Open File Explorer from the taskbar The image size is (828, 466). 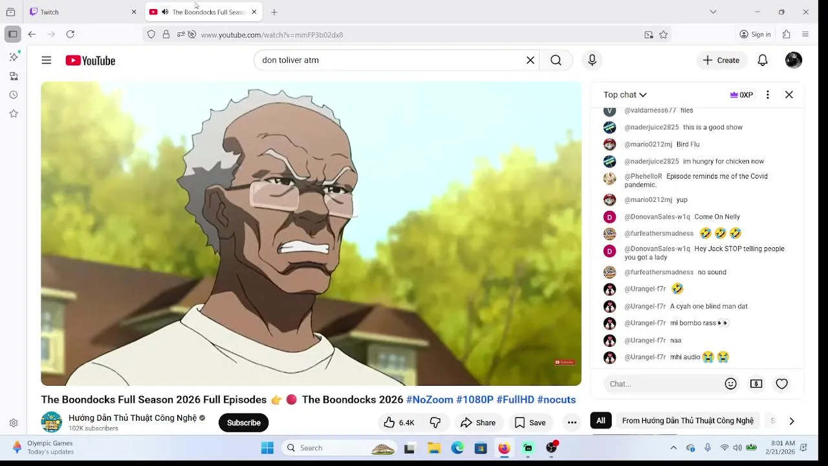tap(434, 448)
